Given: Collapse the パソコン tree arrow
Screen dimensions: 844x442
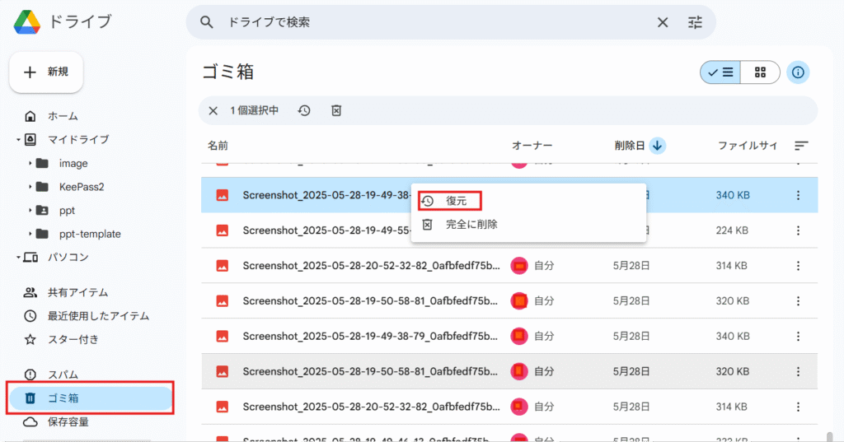Looking at the screenshot, I should (x=18, y=258).
